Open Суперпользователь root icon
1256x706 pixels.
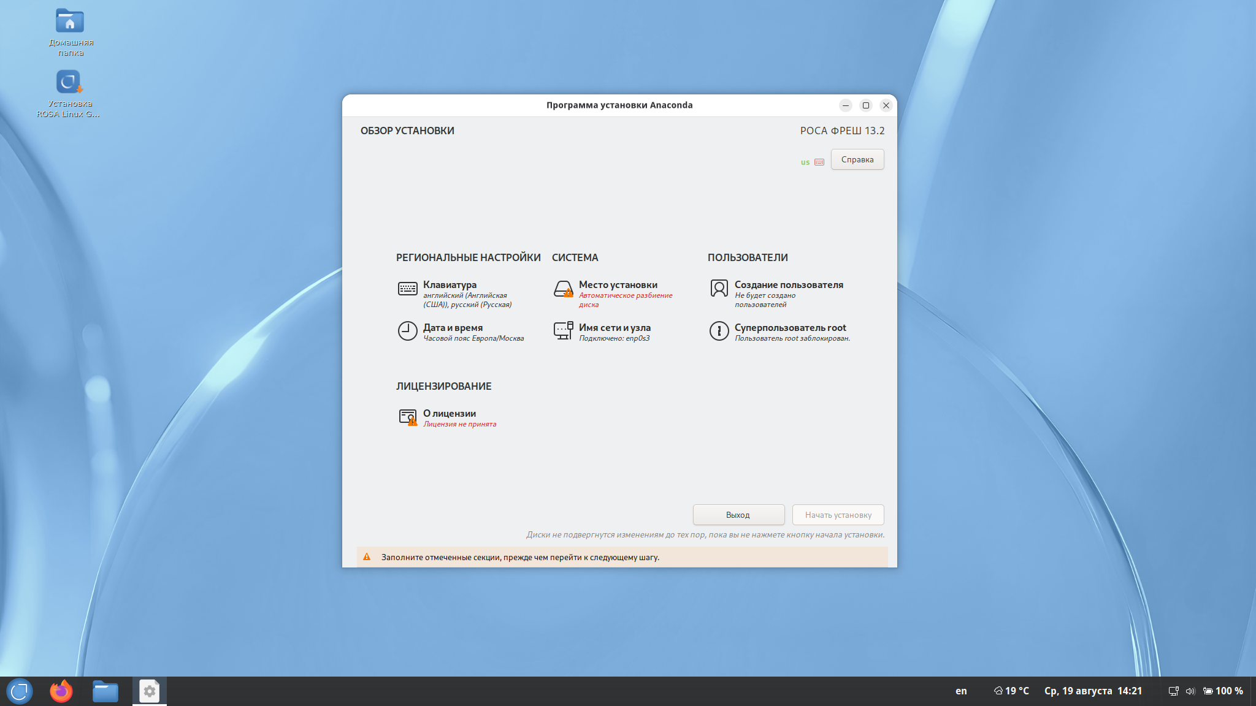pos(719,331)
